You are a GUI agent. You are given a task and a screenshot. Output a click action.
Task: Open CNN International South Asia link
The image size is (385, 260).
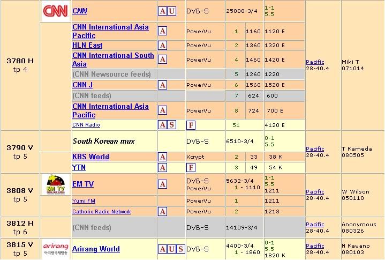pos(113,60)
